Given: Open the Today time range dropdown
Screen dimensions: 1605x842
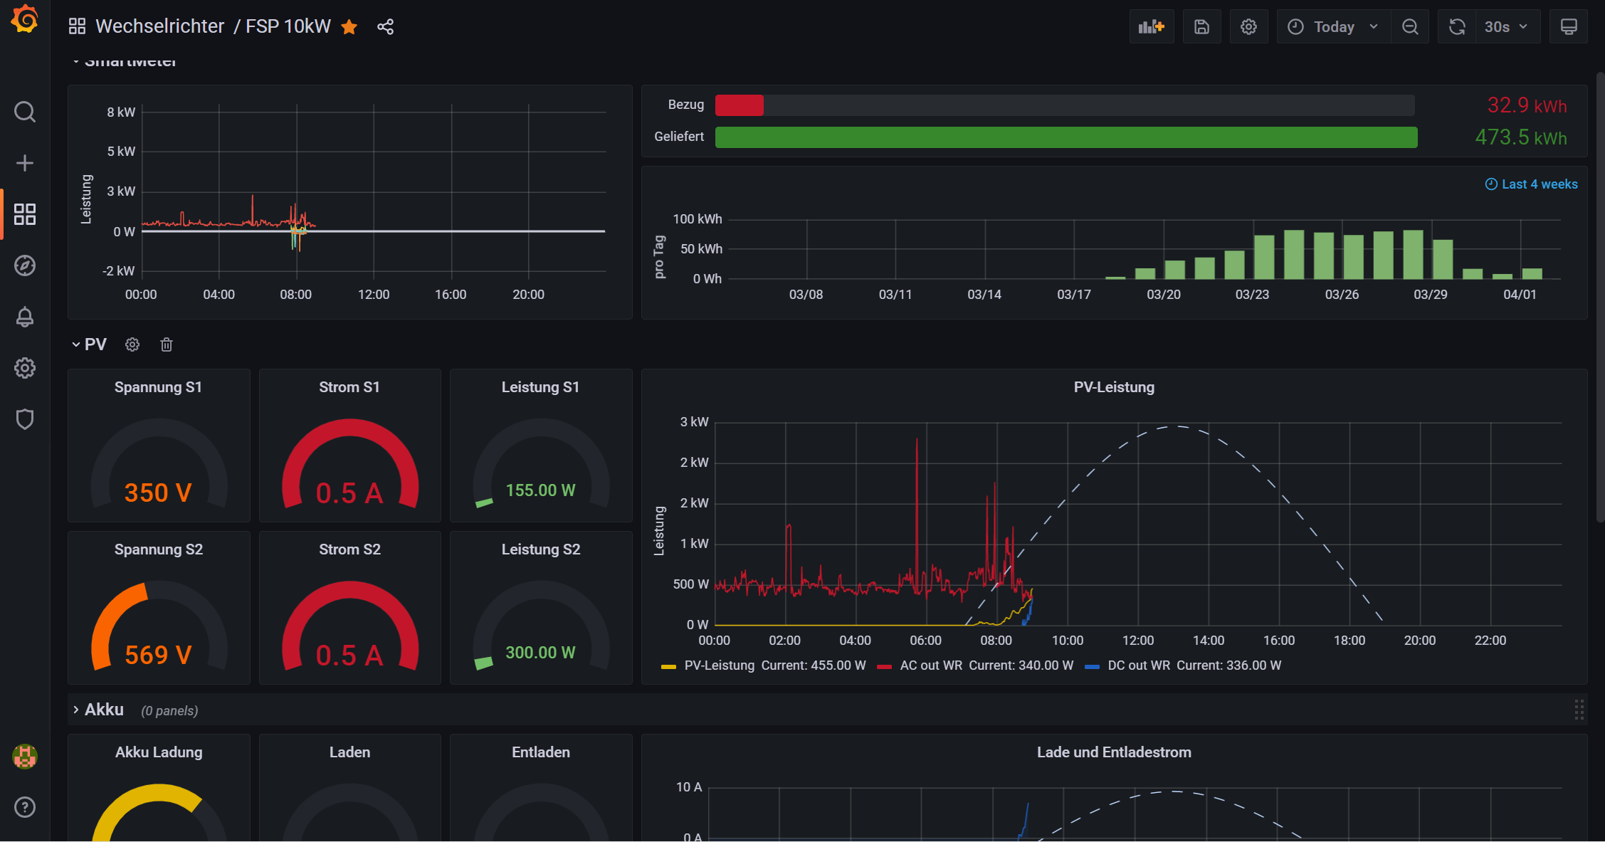Looking at the screenshot, I should click(1333, 27).
